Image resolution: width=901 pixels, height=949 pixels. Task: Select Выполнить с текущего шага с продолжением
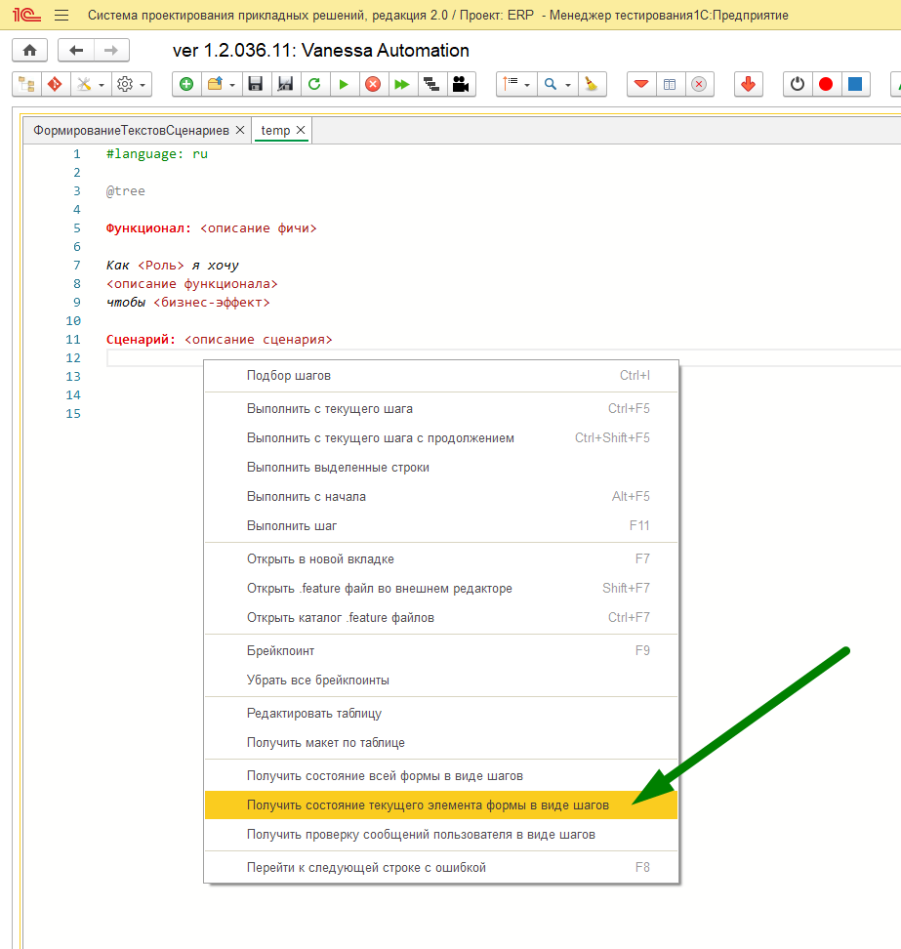[x=441, y=437]
